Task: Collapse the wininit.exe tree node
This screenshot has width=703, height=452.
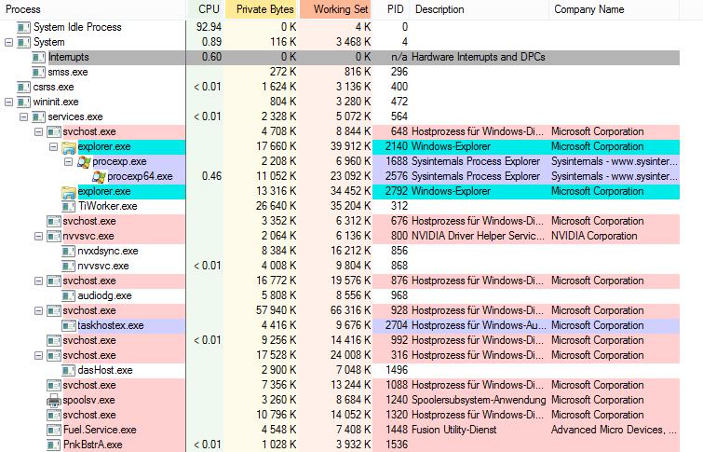Action: point(8,102)
